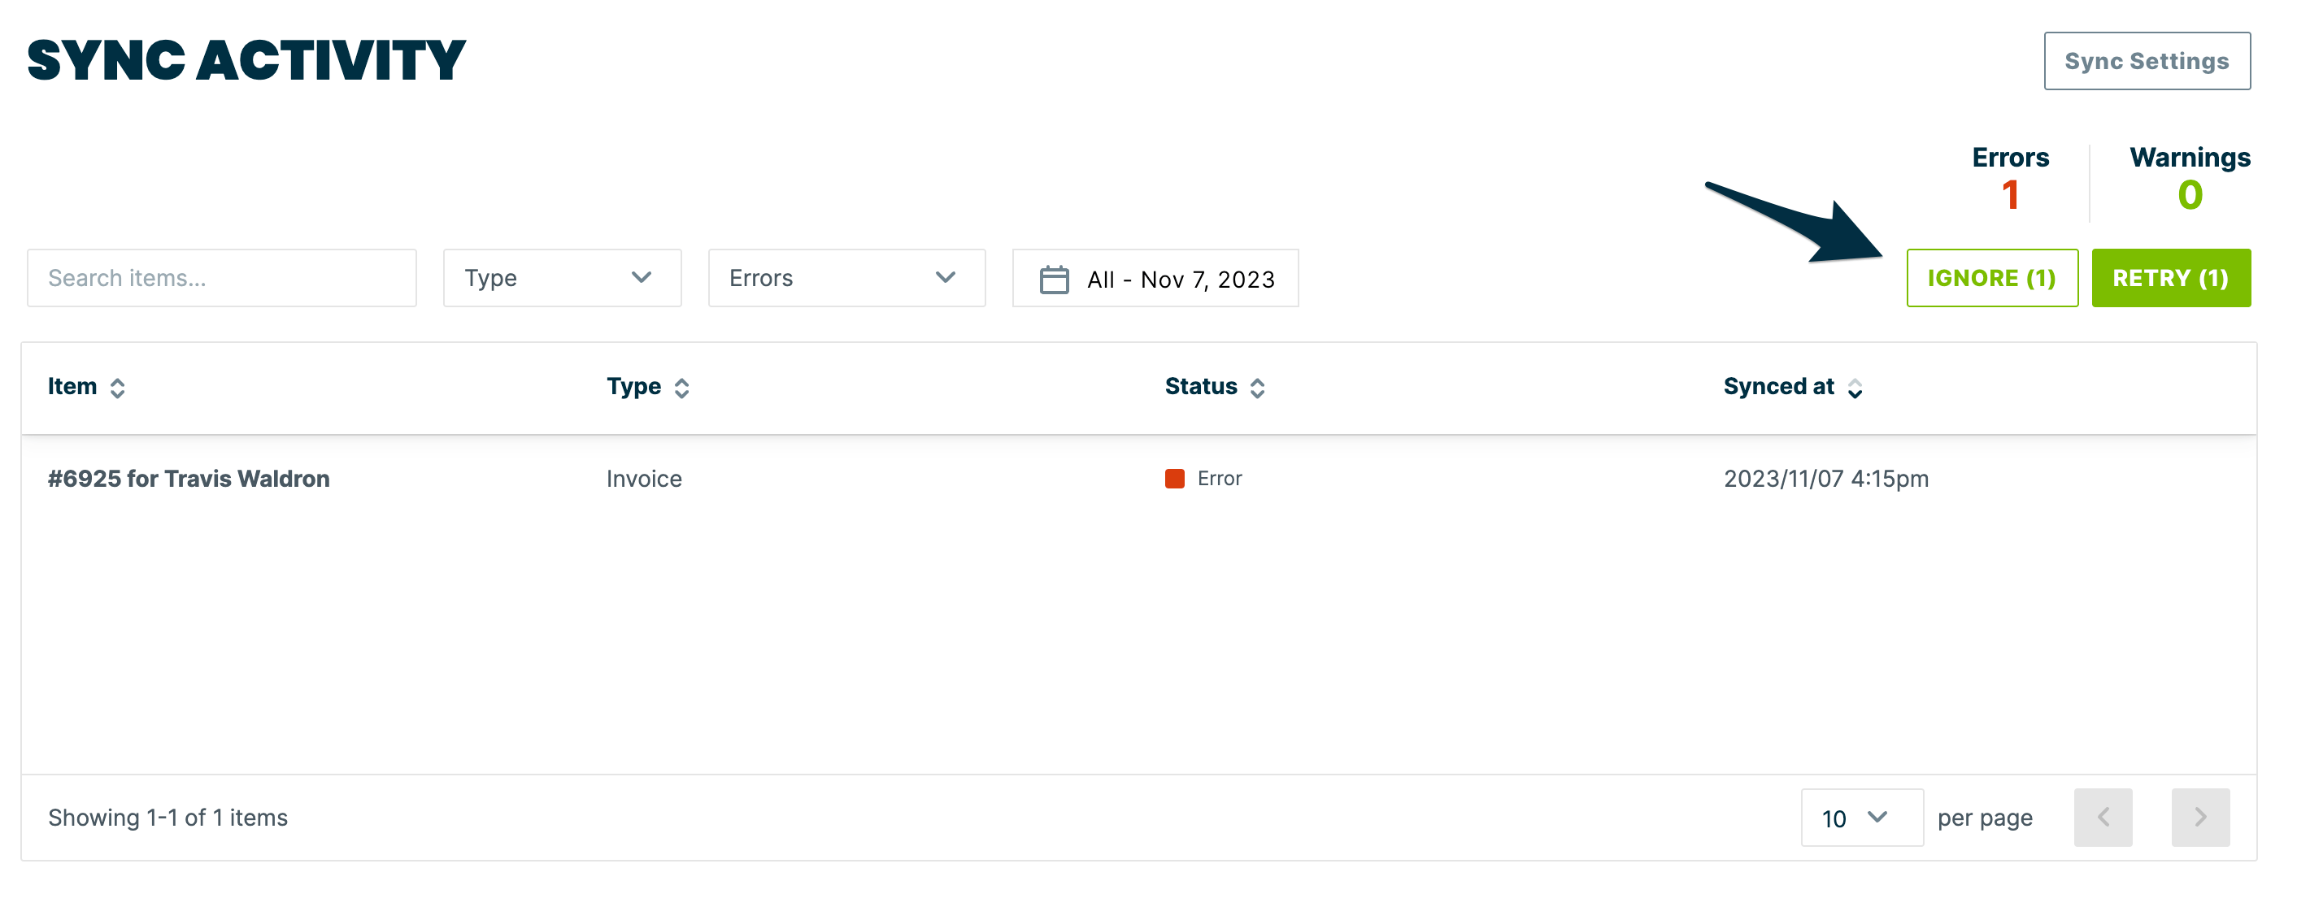Image resolution: width=2297 pixels, height=907 pixels.
Task: Click the search items field
Action: pos(221,278)
